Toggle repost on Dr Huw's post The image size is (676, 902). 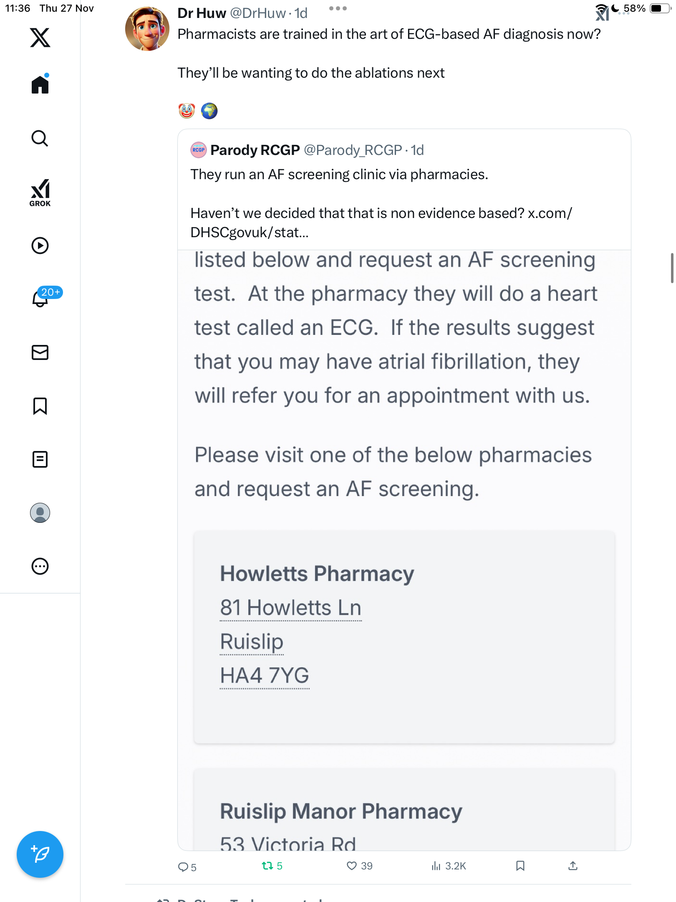click(x=267, y=866)
